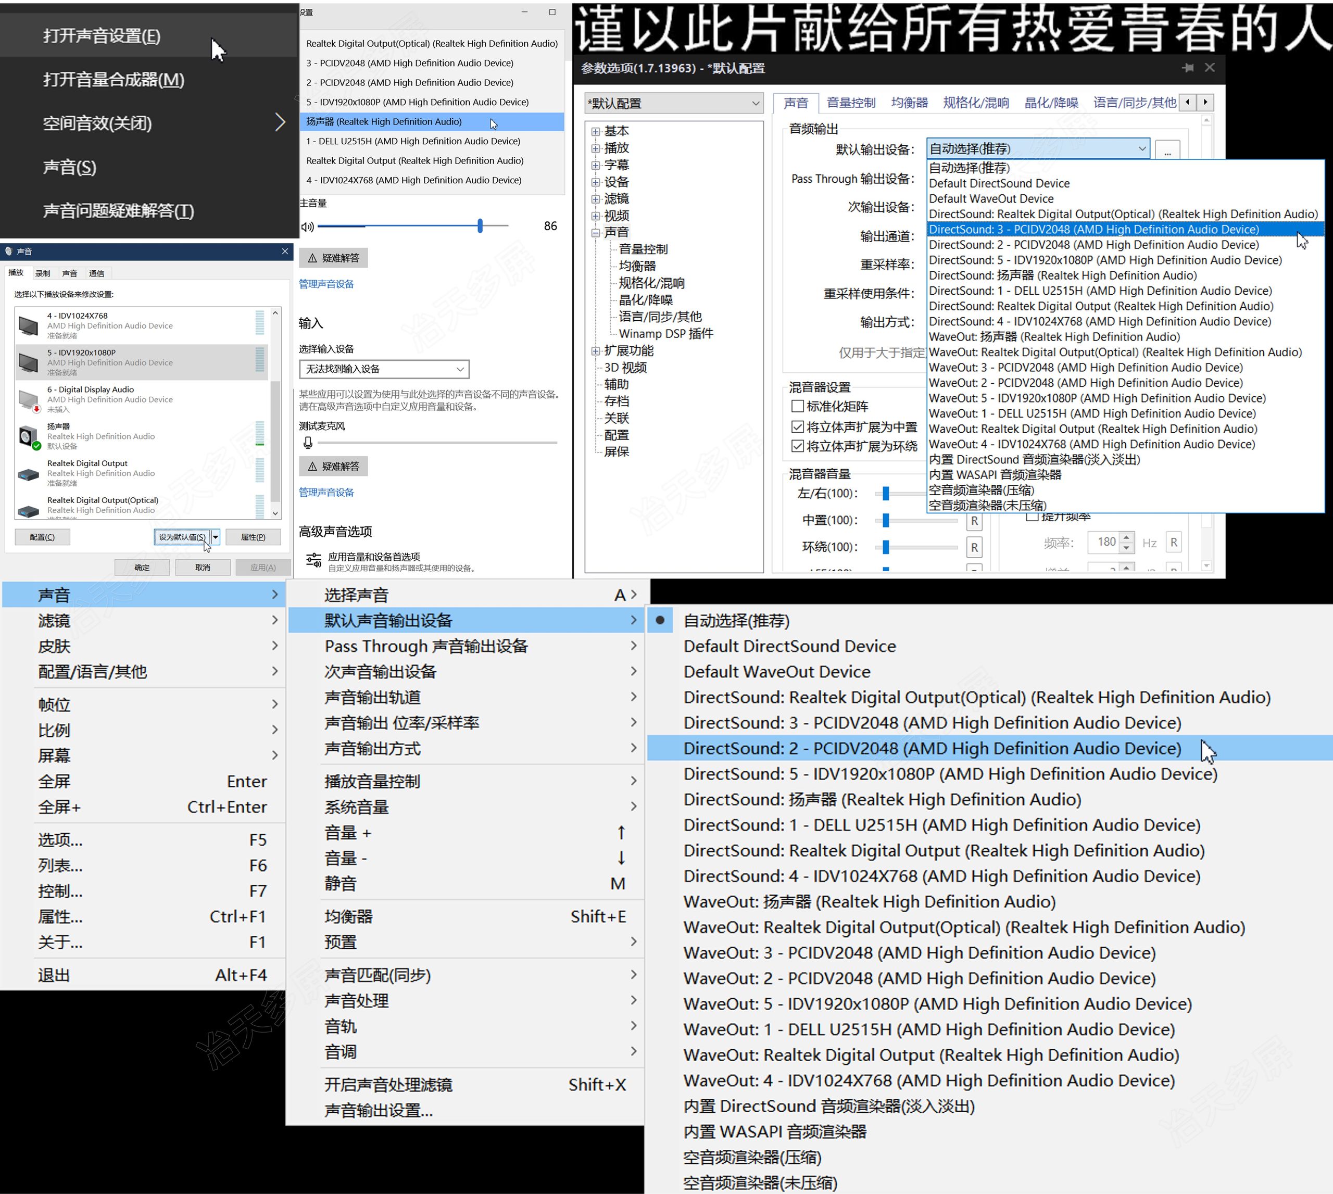This screenshot has height=1194, width=1333.
Task: Select 1 - DELL U2515H in output device list
Action: pyautogui.click(x=432, y=141)
